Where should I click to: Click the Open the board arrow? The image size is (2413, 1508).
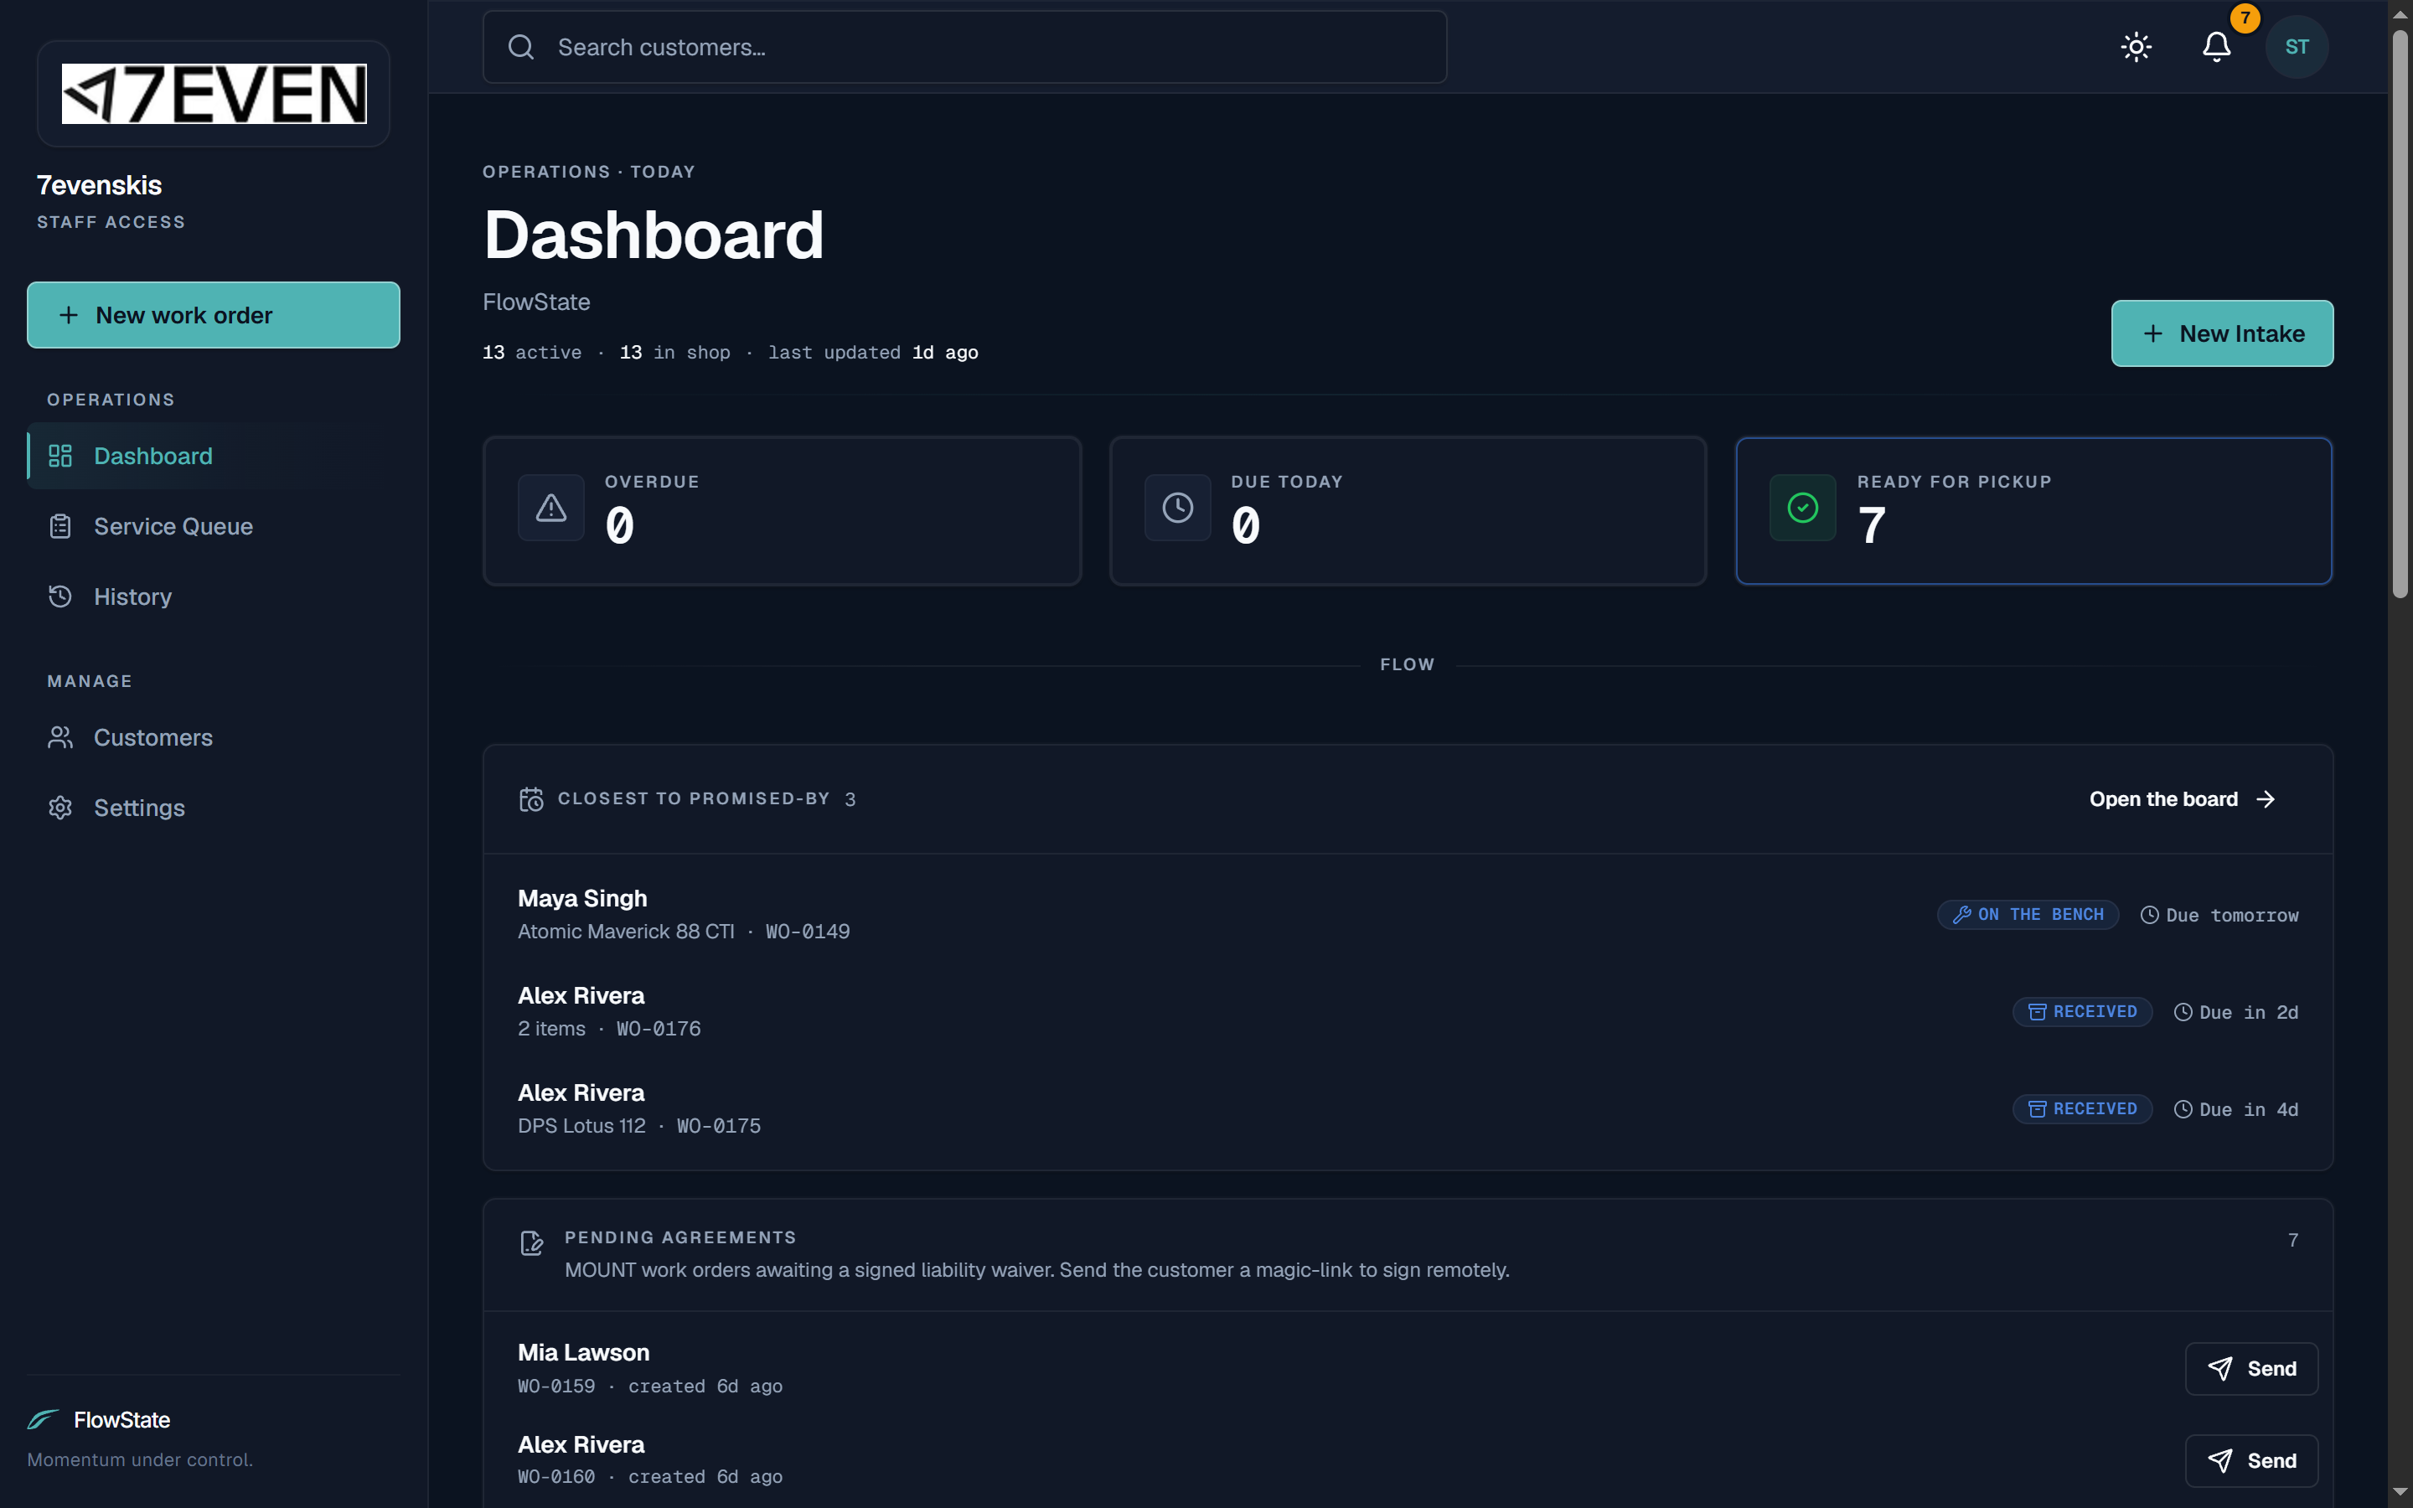pos(2266,799)
